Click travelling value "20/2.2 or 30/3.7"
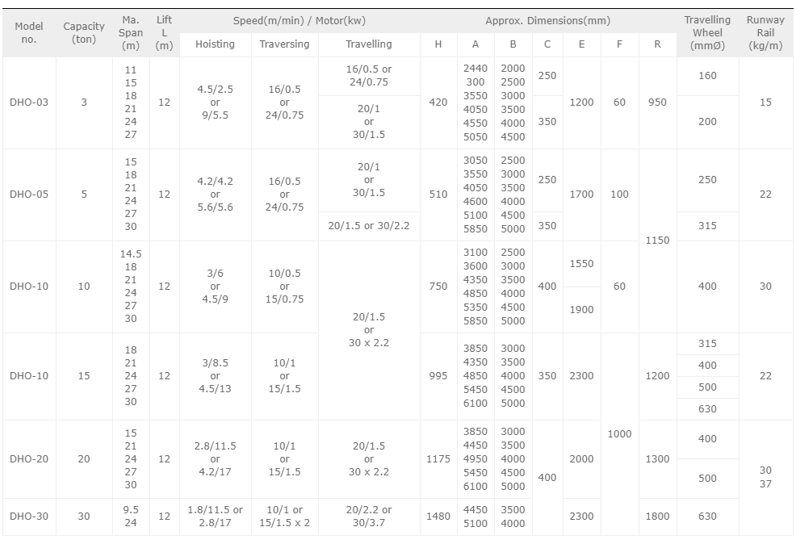This screenshot has height=548, width=796. pos(369,516)
